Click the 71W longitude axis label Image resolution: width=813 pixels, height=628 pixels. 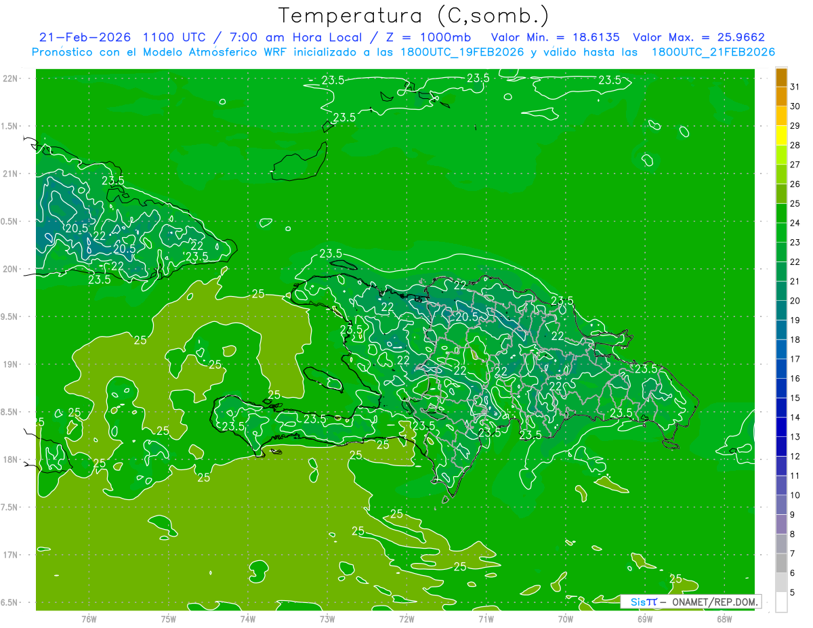click(x=486, y=619)
